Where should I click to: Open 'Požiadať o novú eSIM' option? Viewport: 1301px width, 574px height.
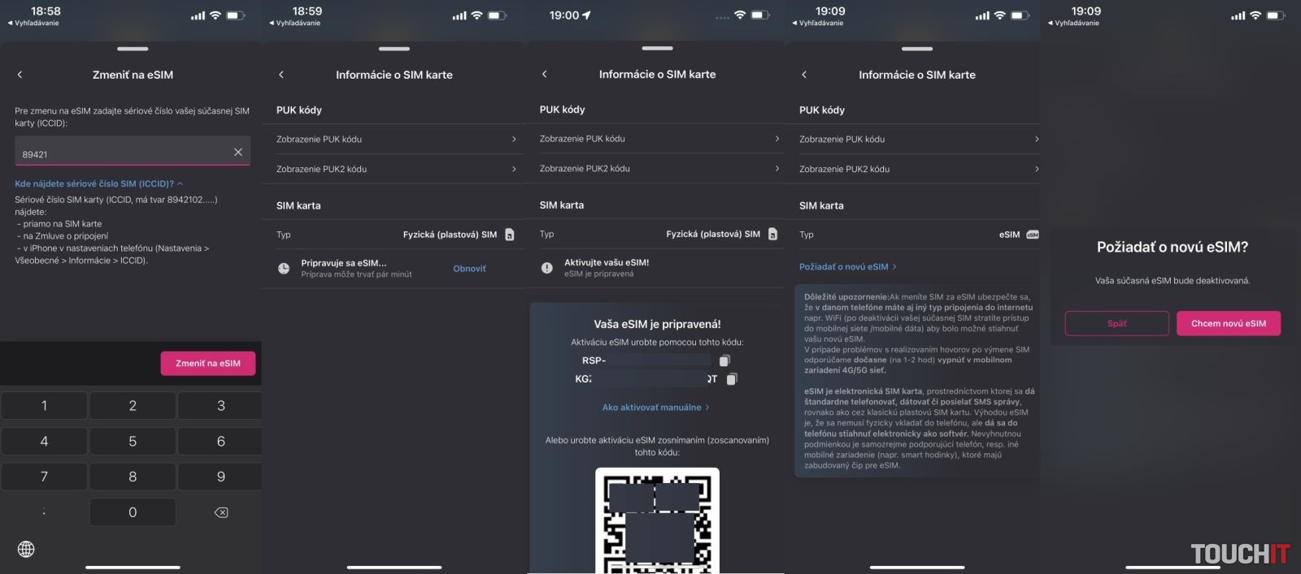click(847, 267)
